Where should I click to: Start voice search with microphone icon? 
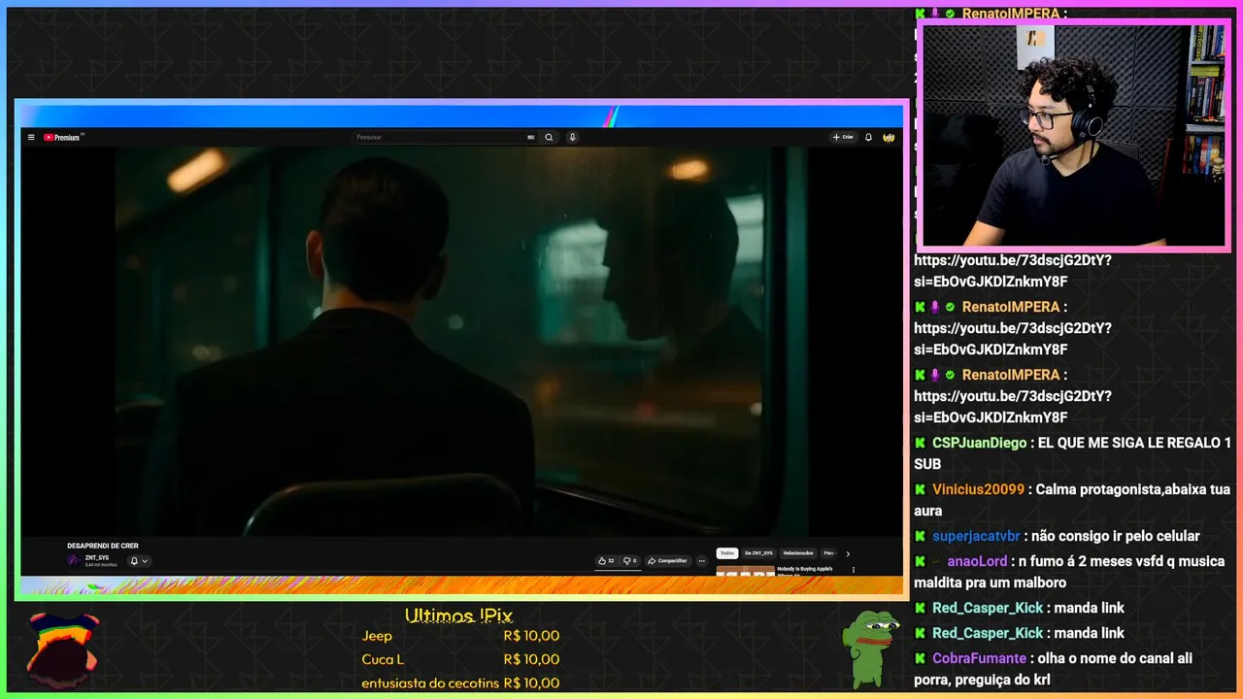pyautogui.click(x=573, y=138)
